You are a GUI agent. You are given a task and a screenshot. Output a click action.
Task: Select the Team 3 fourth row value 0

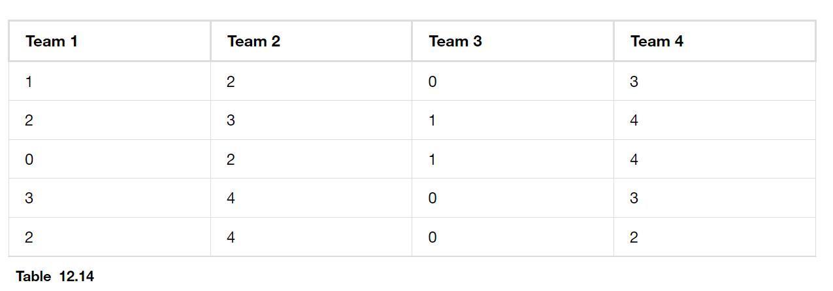433,198
